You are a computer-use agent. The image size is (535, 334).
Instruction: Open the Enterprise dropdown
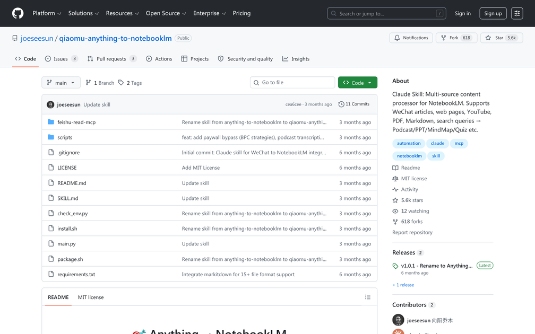pos(210,13)
